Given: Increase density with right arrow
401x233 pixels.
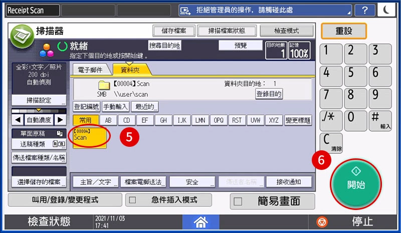Looking at the screenshot, I should 60,120.
